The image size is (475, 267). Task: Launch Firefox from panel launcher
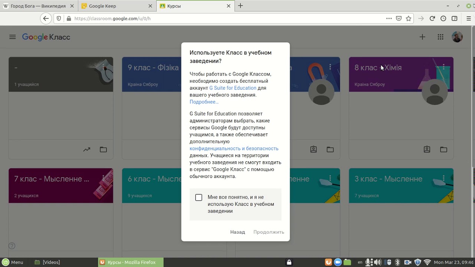(328, 262)
